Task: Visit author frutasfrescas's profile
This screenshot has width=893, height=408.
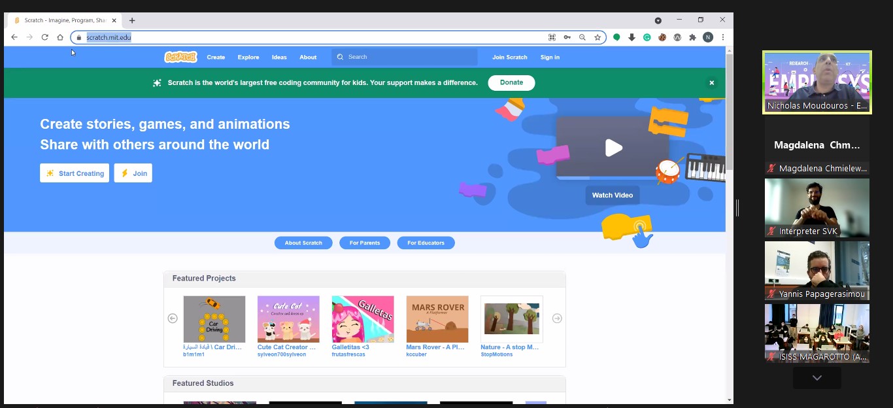Action: tap(348, 354)
